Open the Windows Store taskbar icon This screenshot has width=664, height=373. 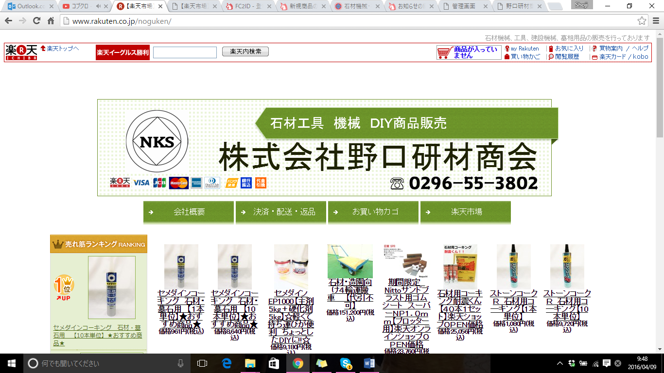(x=274, y=363)
